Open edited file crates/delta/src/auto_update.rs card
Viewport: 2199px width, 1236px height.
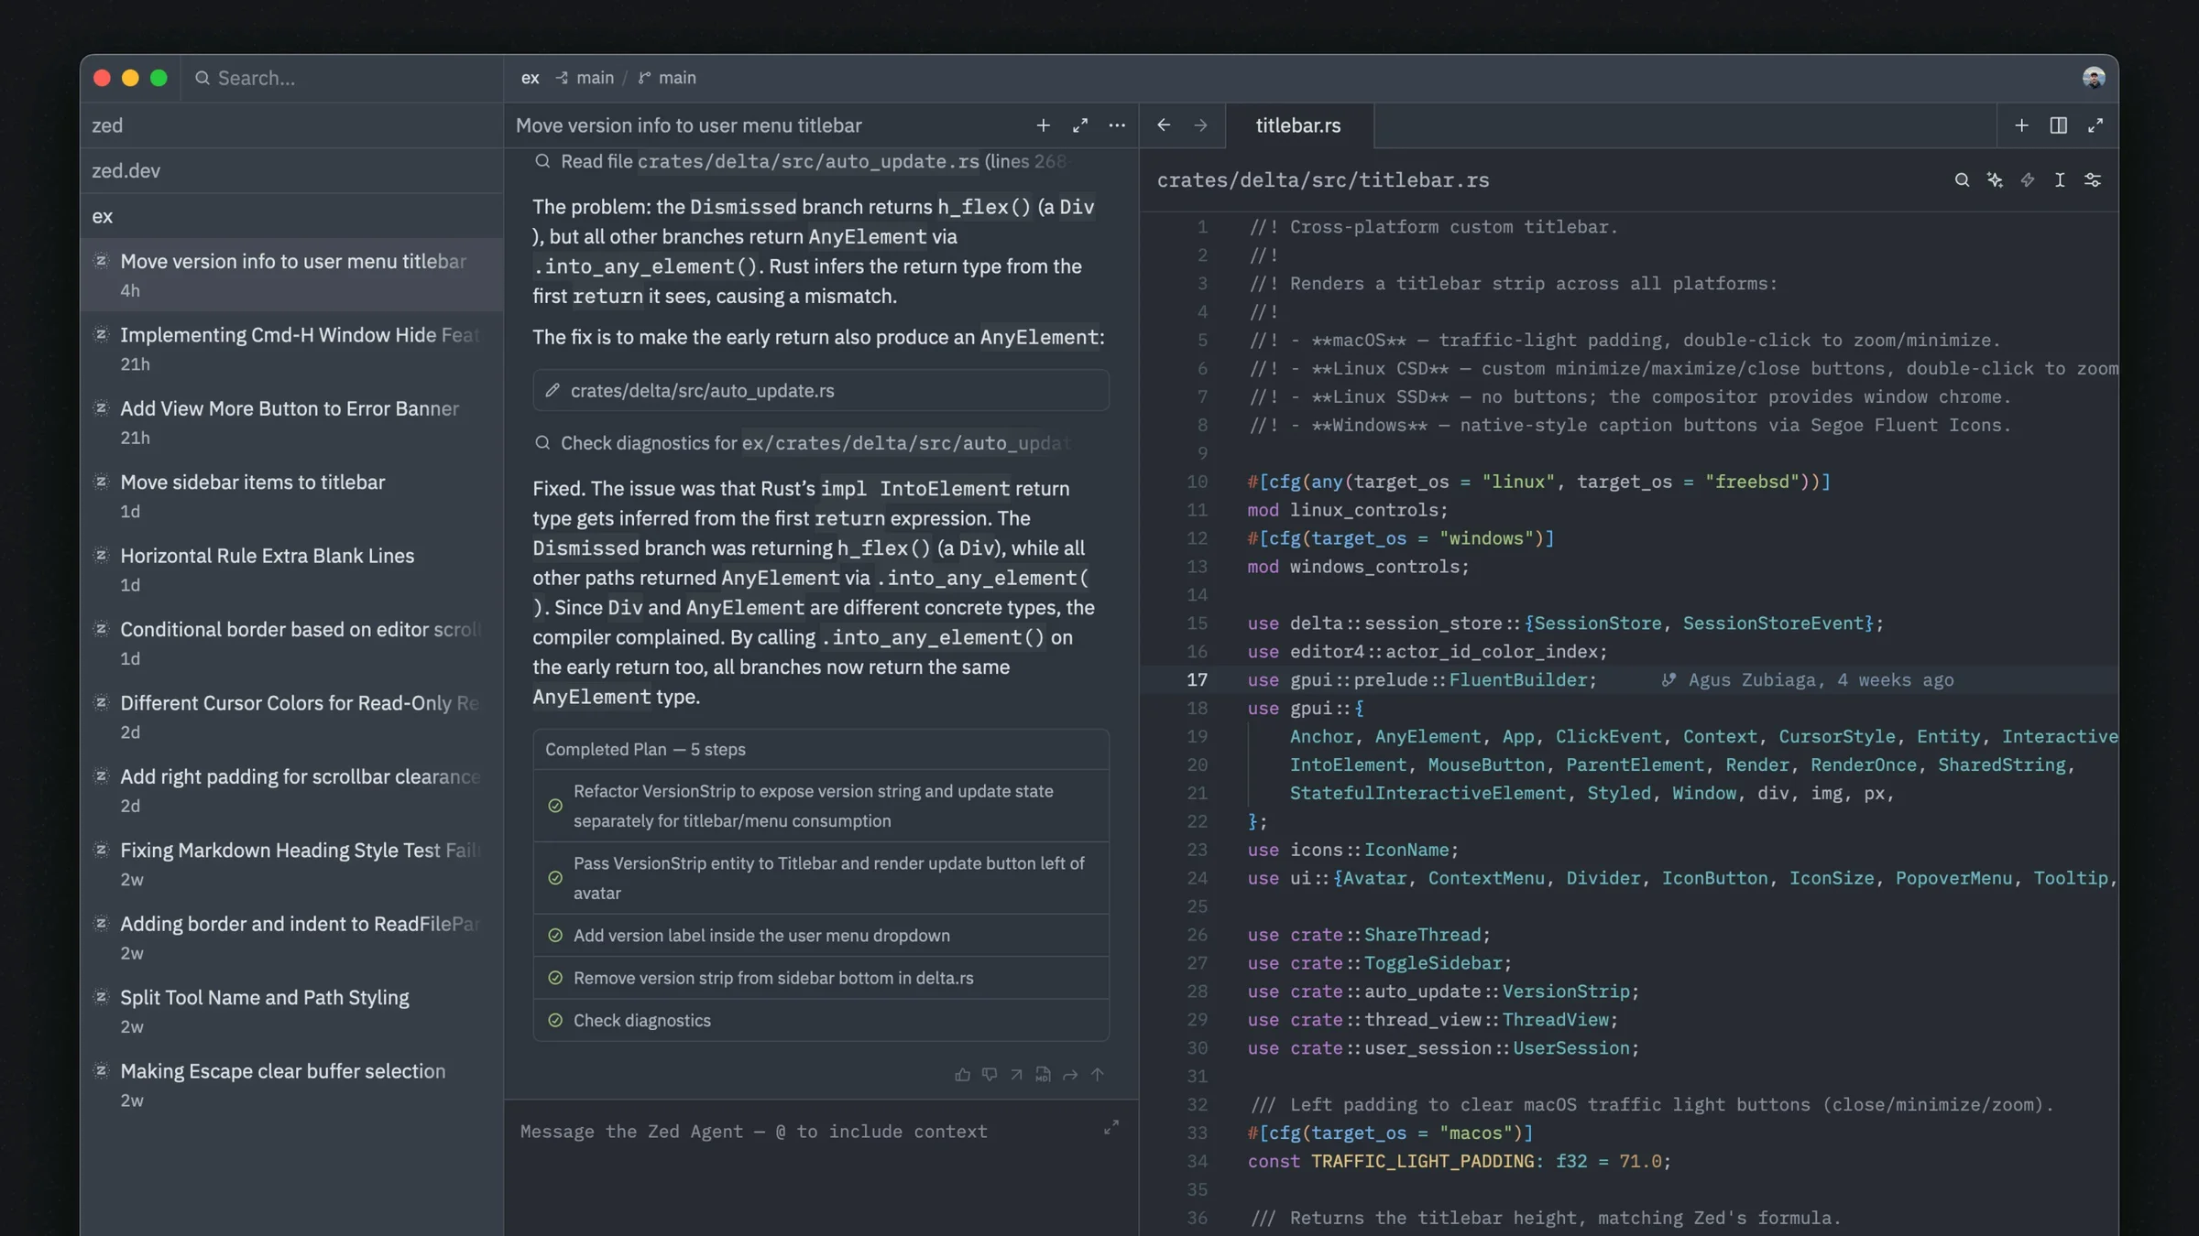coord(821,391)
